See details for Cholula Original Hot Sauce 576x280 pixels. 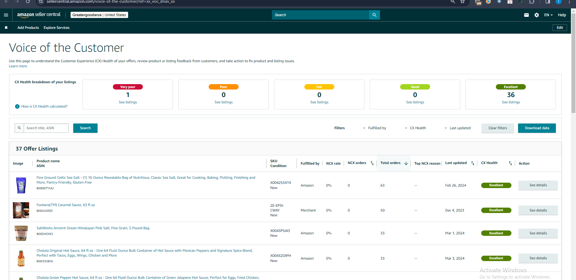[538, 258]
